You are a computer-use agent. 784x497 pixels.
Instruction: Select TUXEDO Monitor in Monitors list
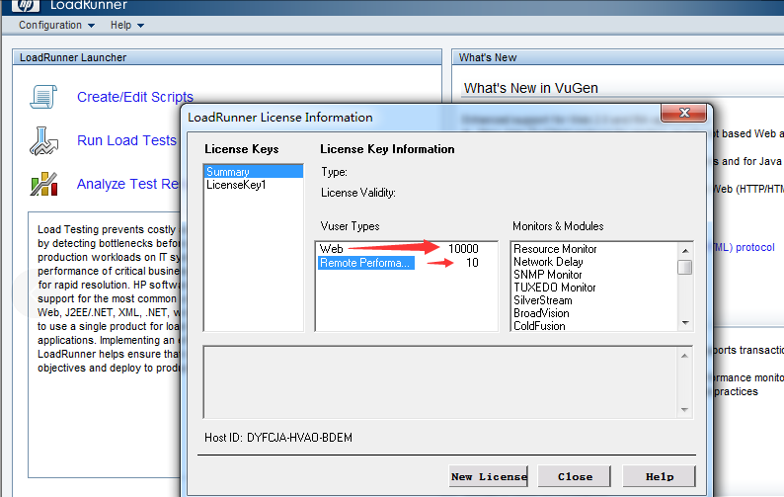coord(555,288)
